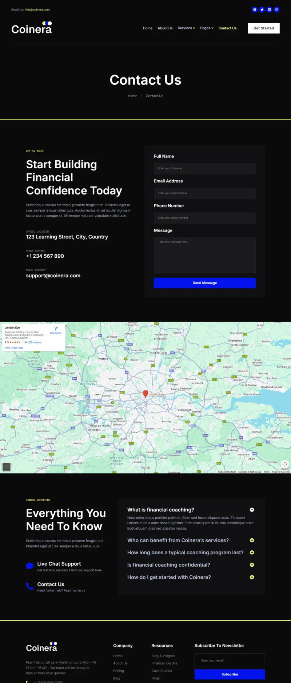Expand "Is financial coaching confidential?" question

[x=191, y=565]
